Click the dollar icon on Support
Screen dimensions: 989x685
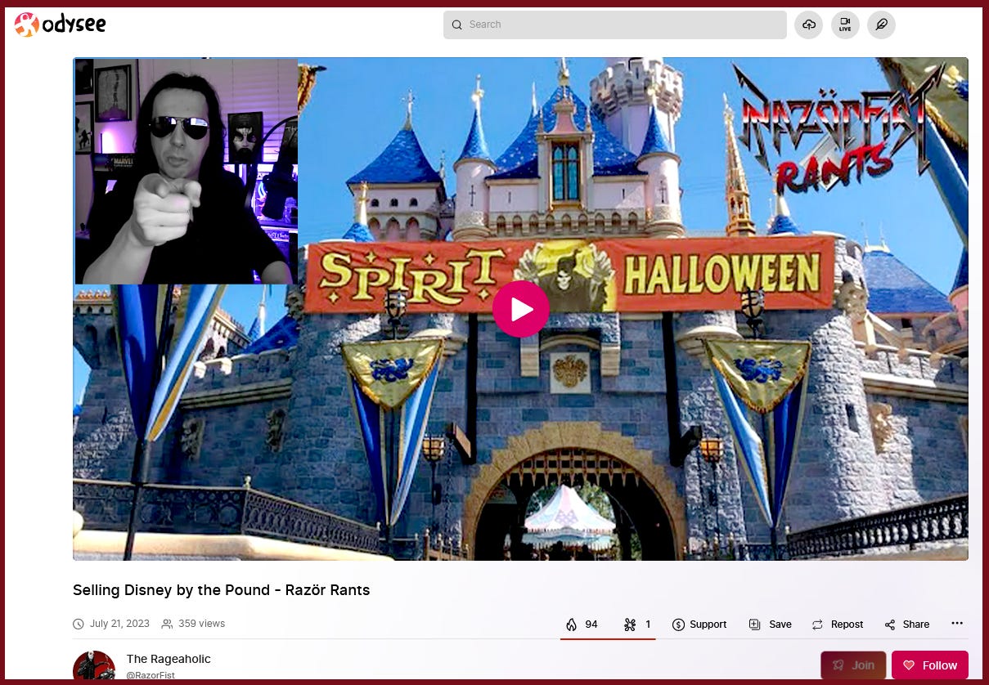click(678, 625)
